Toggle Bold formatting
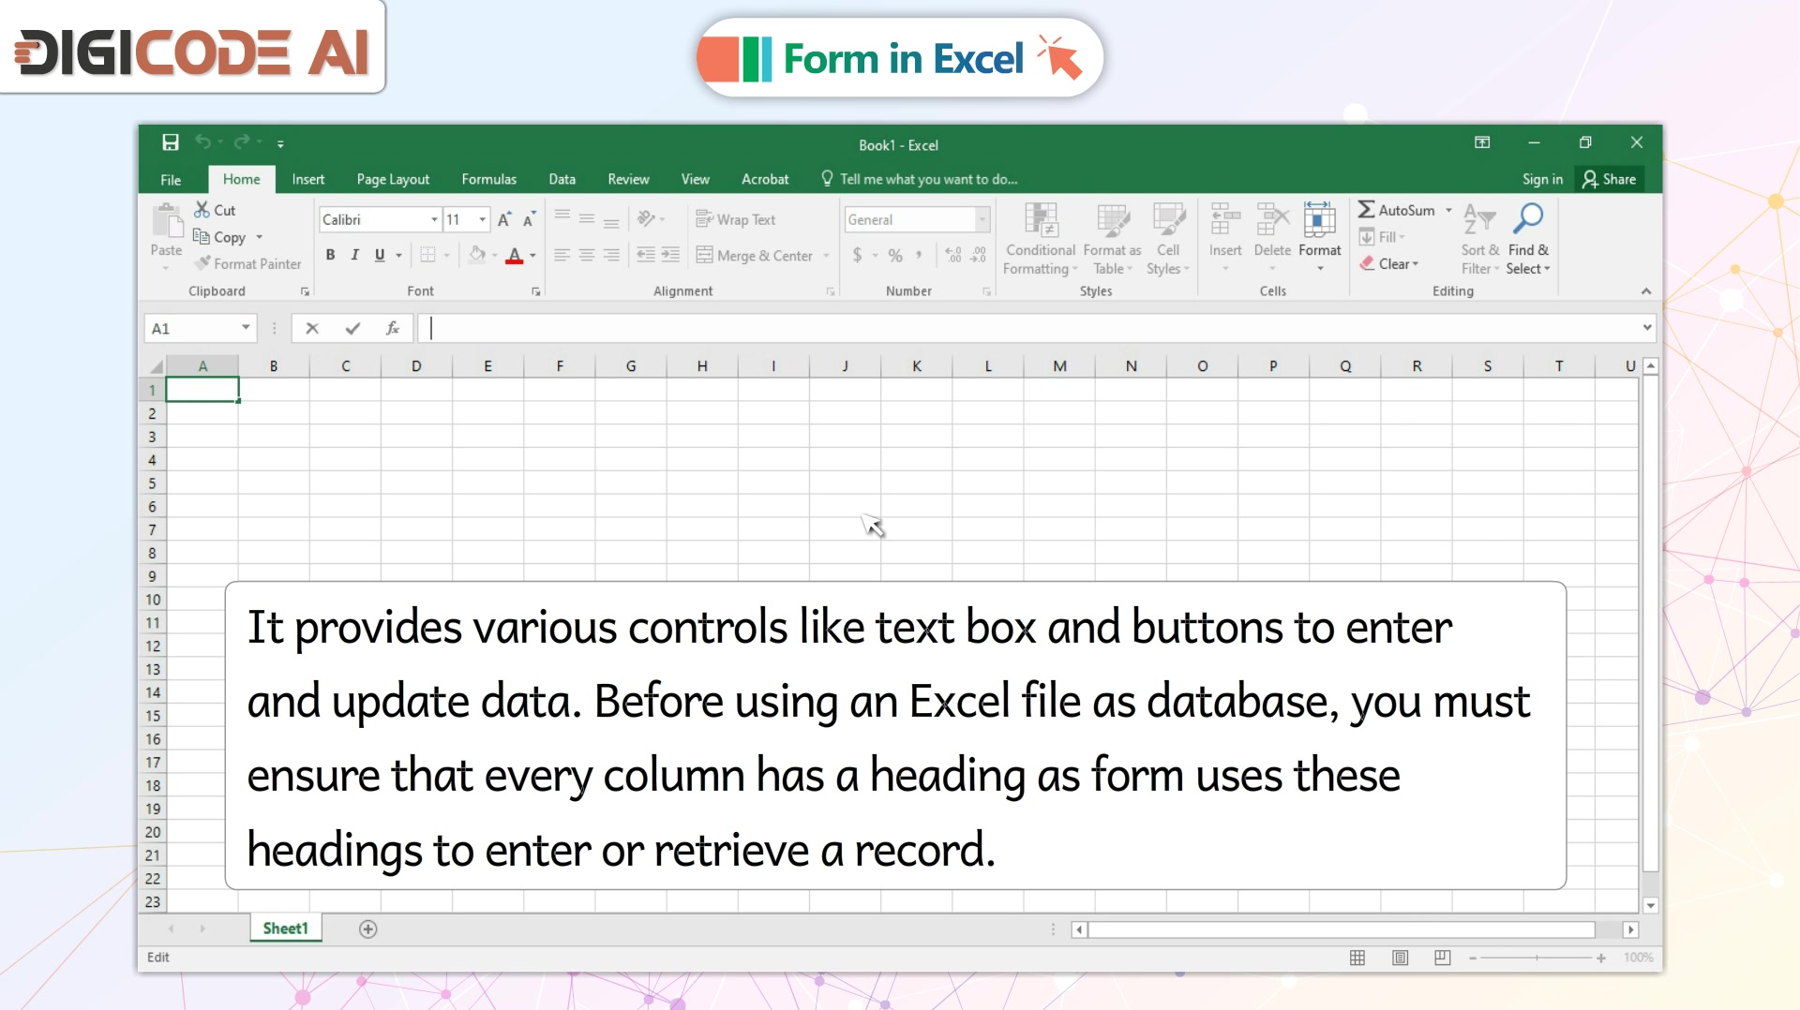 [330, 255]
